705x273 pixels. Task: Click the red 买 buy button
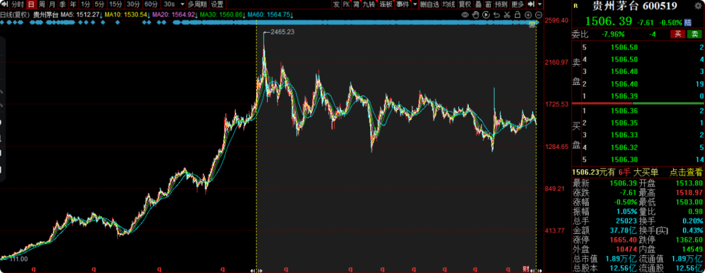(677, 34)
